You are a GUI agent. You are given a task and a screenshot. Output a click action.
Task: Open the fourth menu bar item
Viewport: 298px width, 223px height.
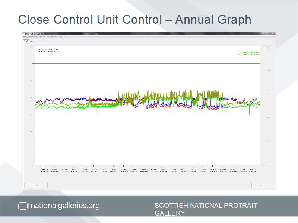click(x=54, y=37)
